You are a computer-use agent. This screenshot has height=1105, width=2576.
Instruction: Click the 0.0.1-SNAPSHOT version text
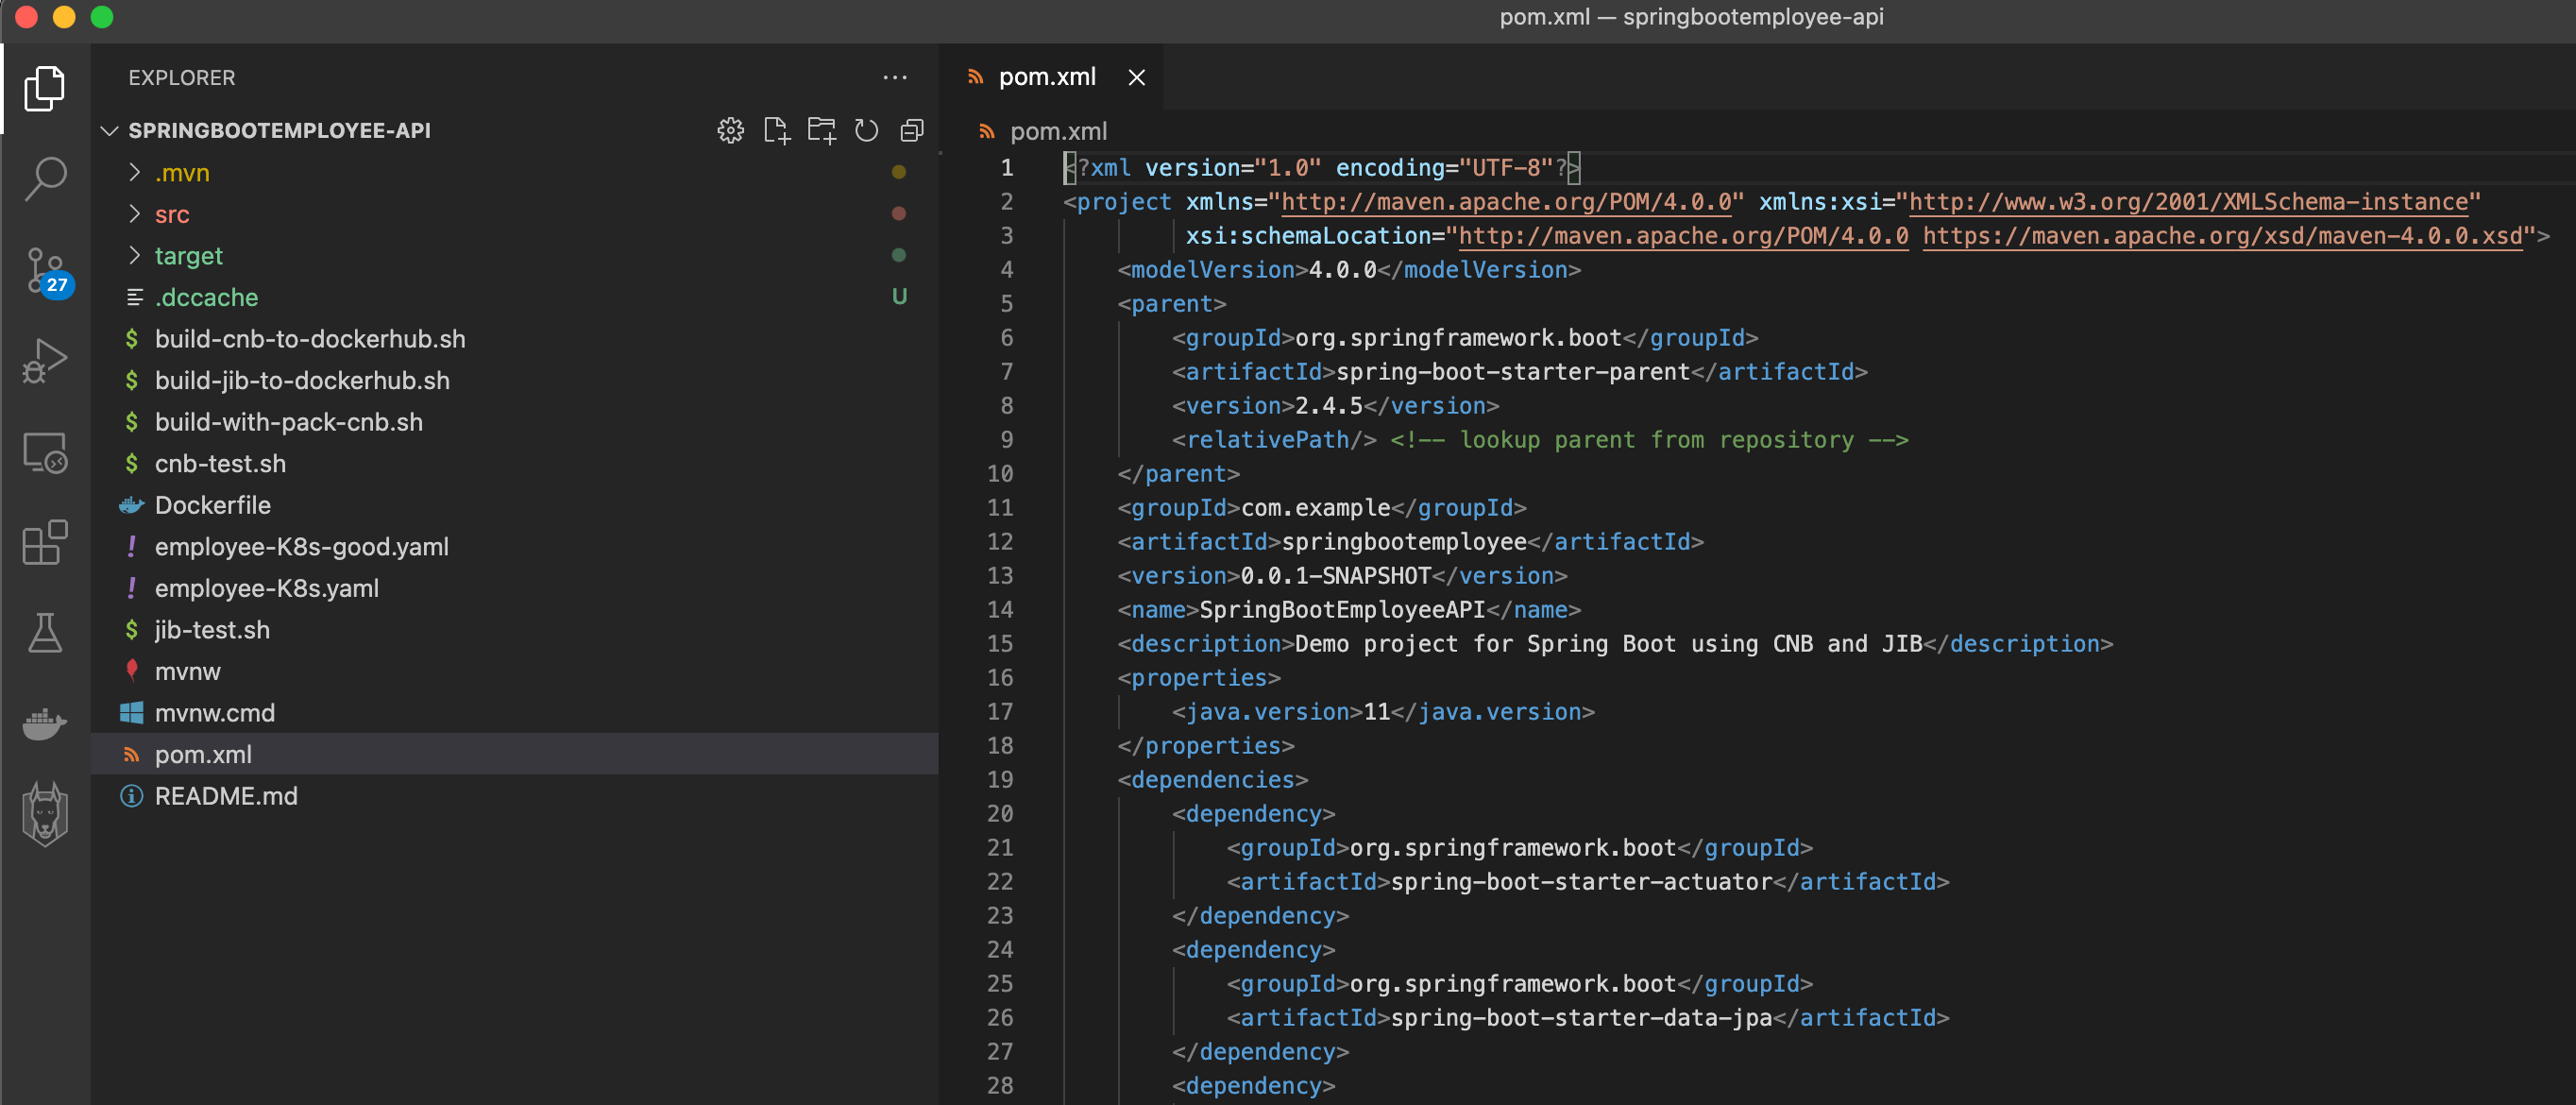pos(1335,576)
